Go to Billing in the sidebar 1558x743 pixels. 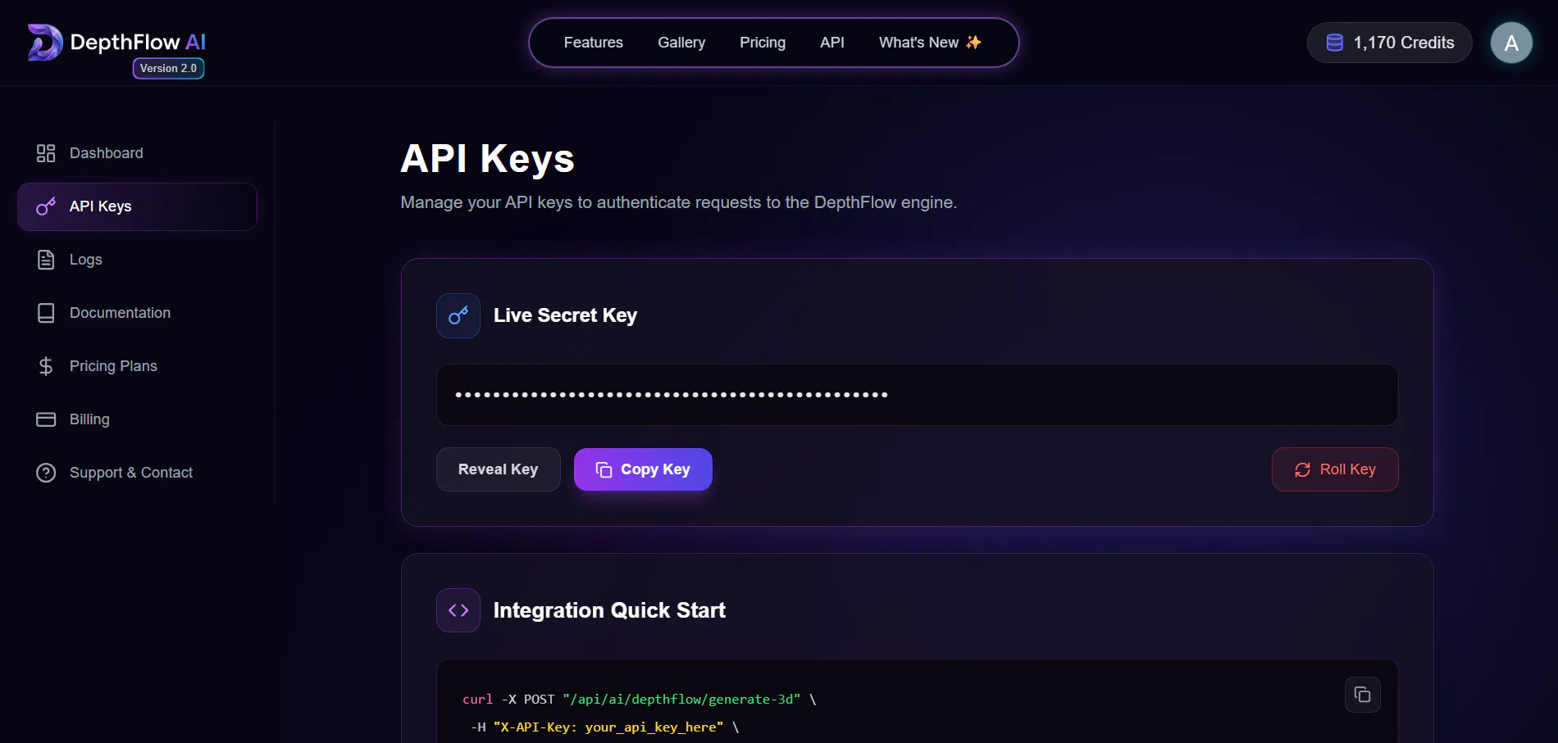pos(137,419)
